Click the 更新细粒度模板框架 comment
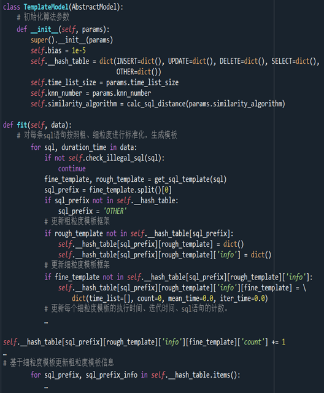 click(x=80, y=265)
